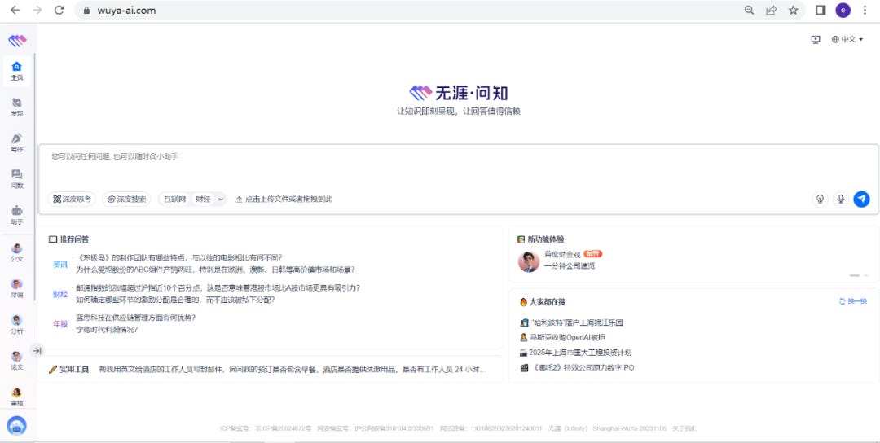Toggle the 深度搜索 deep search option
The height and width of the screenshot is (443, 880).
click(126, 199)
